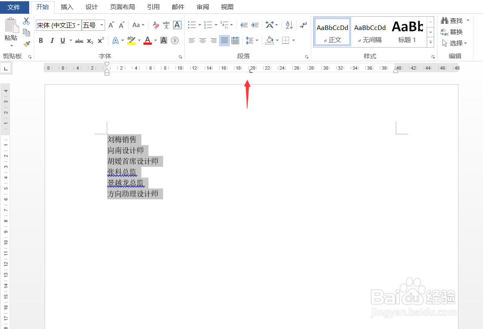Image resolution: width=483 pixels, height=329 pixels.
Task: Apply strikethrough formatting
Action: (x=79, y=41)
